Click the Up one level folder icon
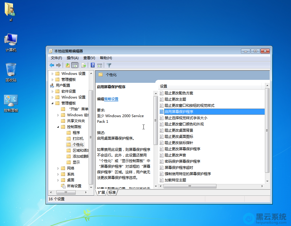Image resolution: width=291 pixels, height=226 pixels. 68,65
